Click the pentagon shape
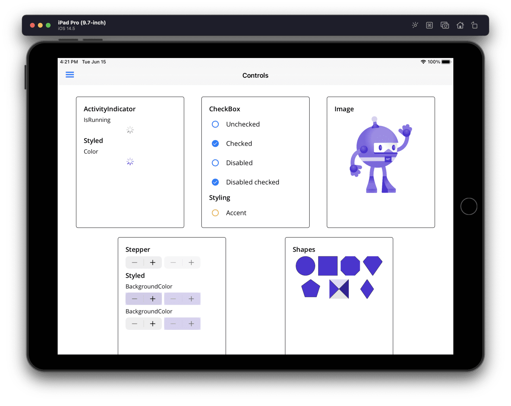 click(x=311, y=288)
